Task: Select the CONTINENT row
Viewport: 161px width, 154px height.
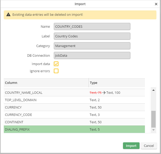Action: [x=74, y=122]
